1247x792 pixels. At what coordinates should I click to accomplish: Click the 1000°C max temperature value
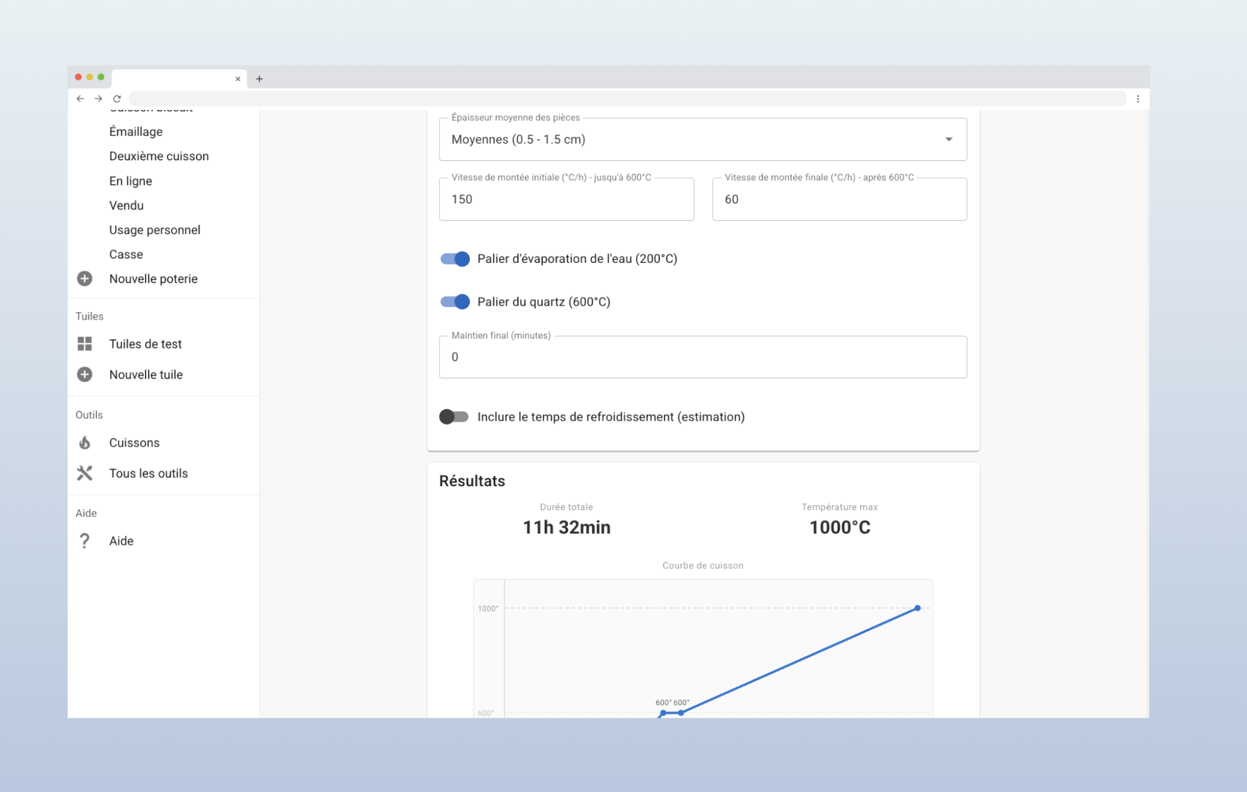point(840,527)
